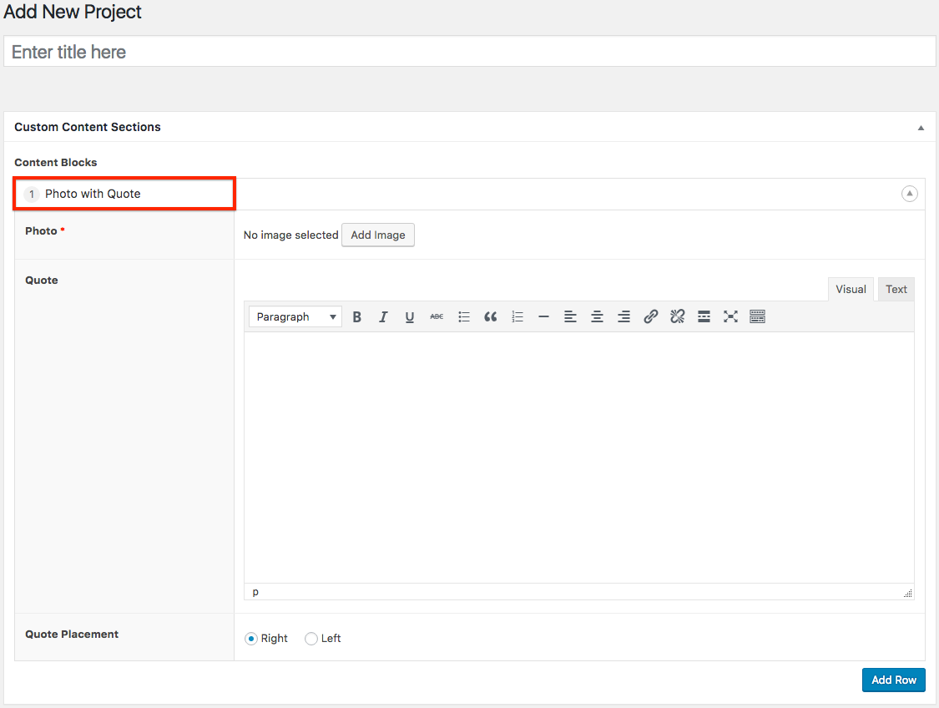Collapse the Photo with Quote row
This screenshot has height=708, width=939.
[910, 194]
